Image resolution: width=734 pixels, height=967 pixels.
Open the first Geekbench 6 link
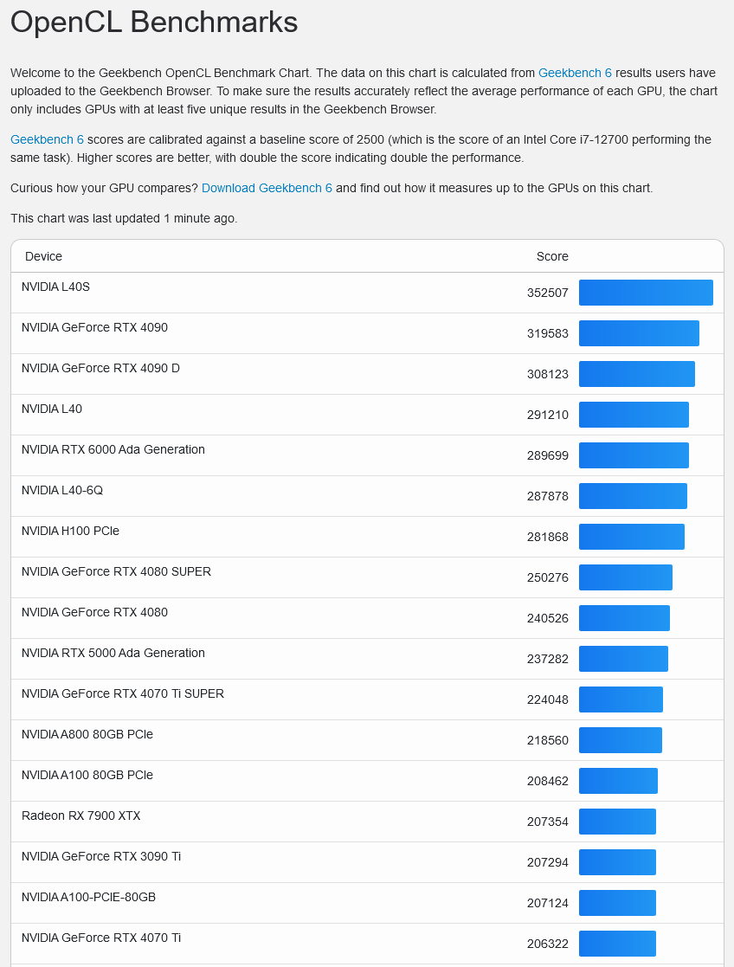click(x=574, y=73)
